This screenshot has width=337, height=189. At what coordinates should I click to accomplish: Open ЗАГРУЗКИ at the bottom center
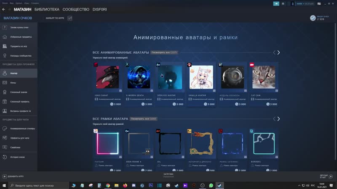tap(168, 175)
